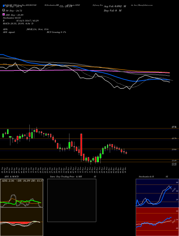Click the 'ADX: 2.56 +DY: 16.39 -DY: 15.57' header
179x236 pixels.
coord(23,181)
